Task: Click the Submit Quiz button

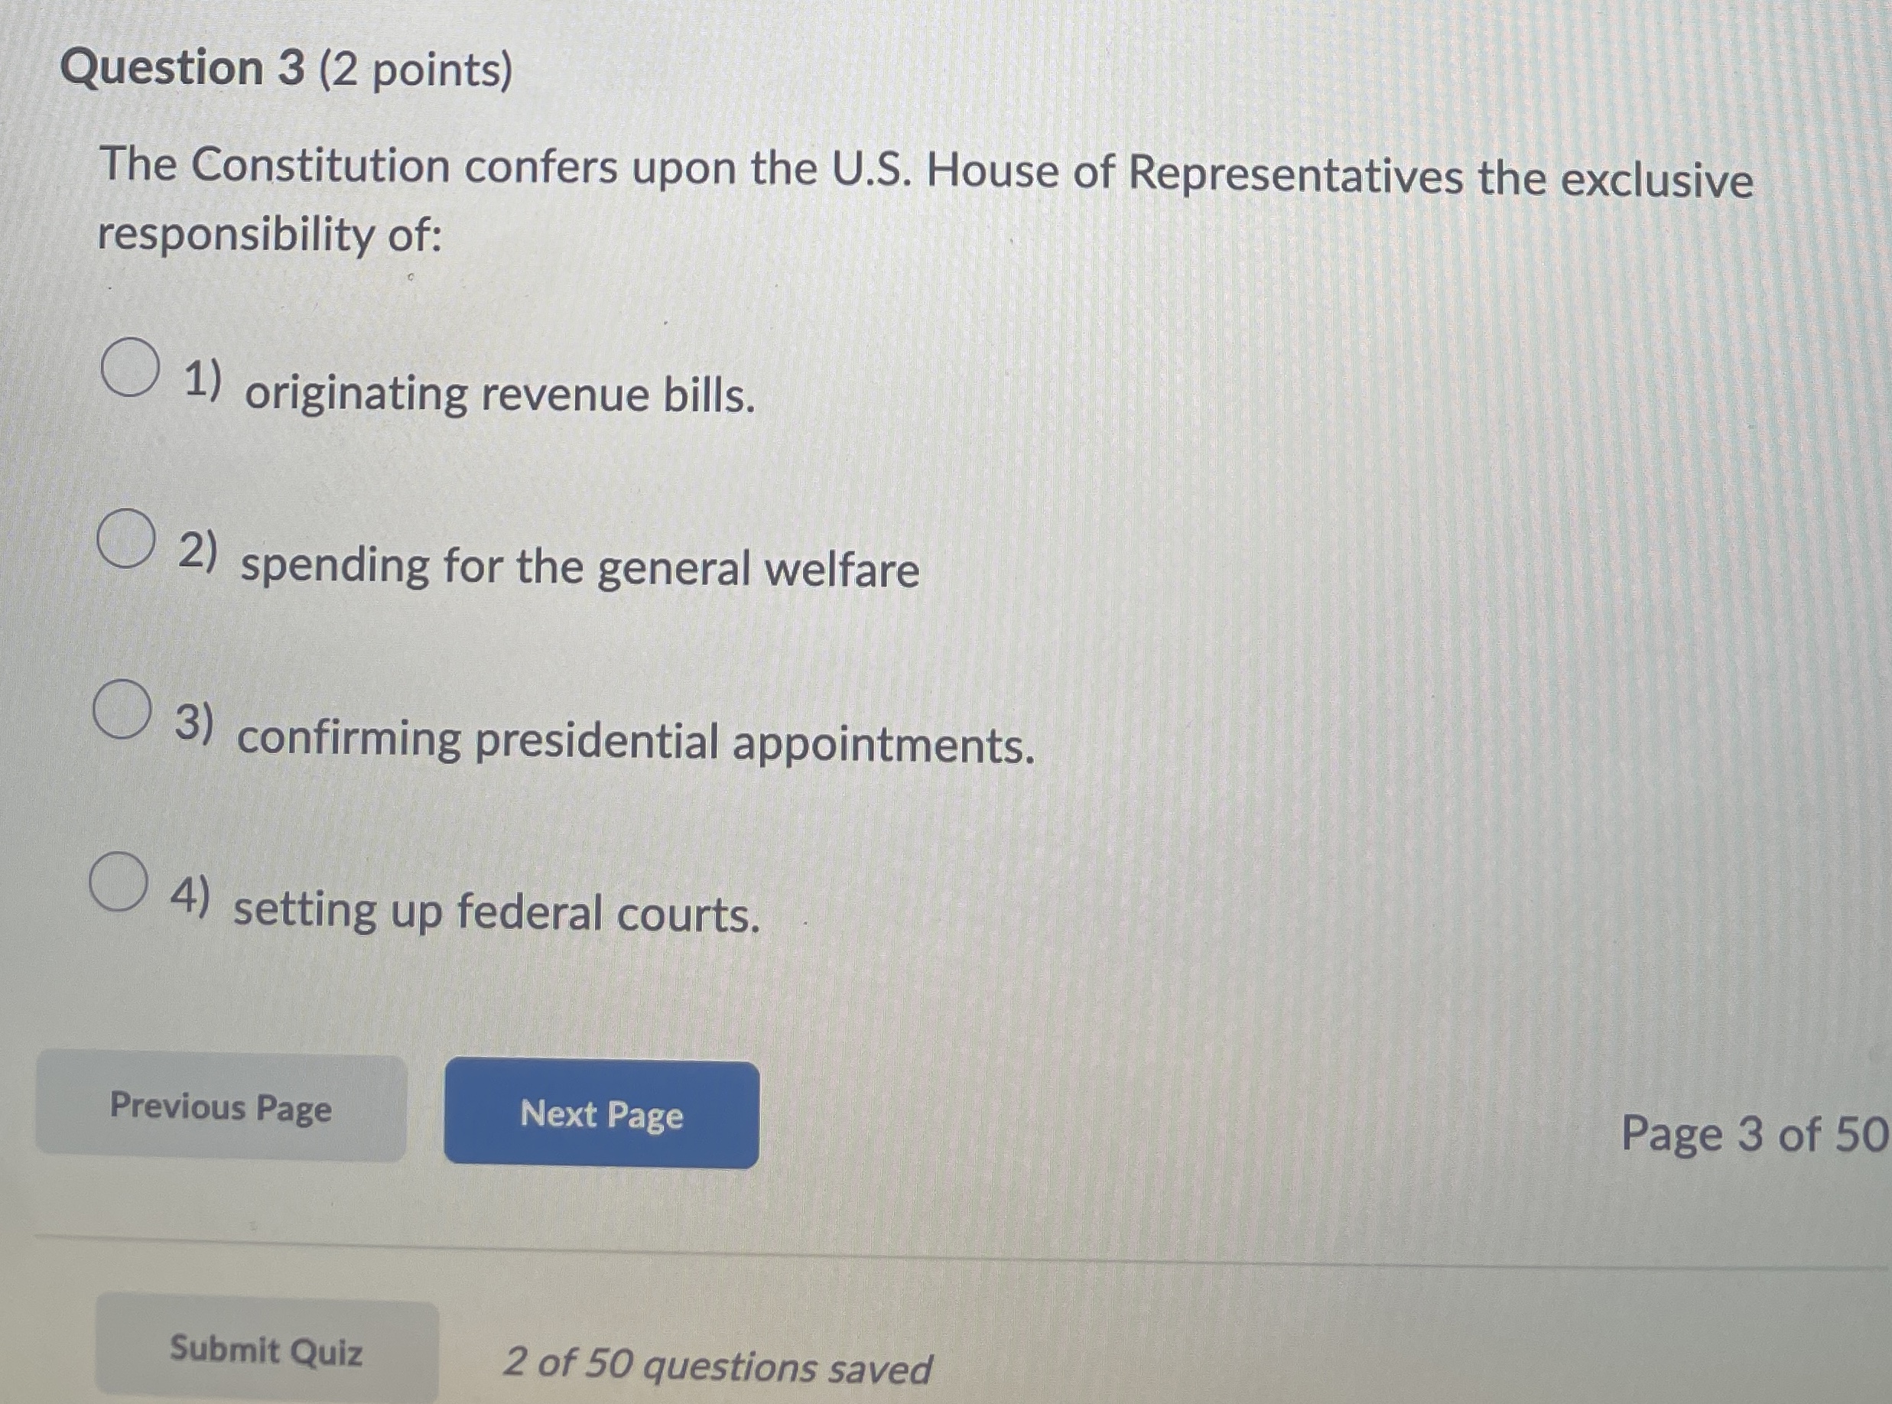Action: 266,1348
